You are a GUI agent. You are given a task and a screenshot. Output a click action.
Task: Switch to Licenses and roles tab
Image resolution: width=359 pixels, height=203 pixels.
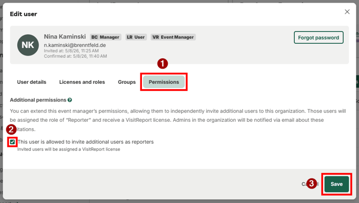pyautogui.click(x=82, y=82)
